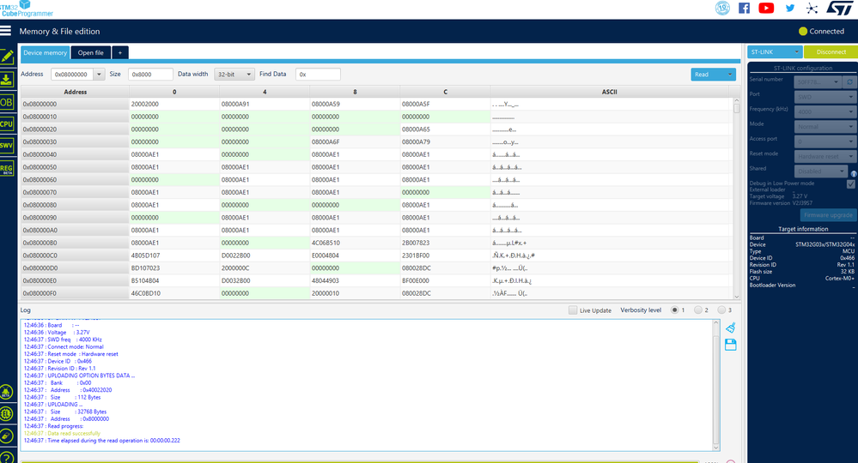Select cell 20002000 in row 0x08000000
Viewport: 858px width, 463px height.
coord(174,104)
